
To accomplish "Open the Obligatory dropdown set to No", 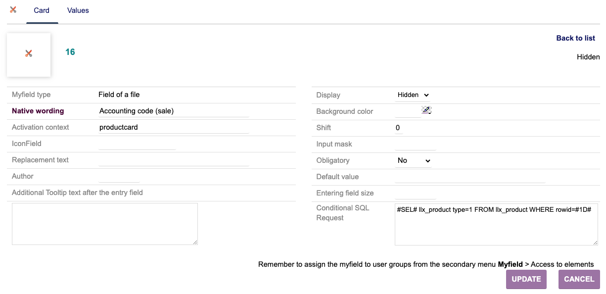I will (413, 161).
